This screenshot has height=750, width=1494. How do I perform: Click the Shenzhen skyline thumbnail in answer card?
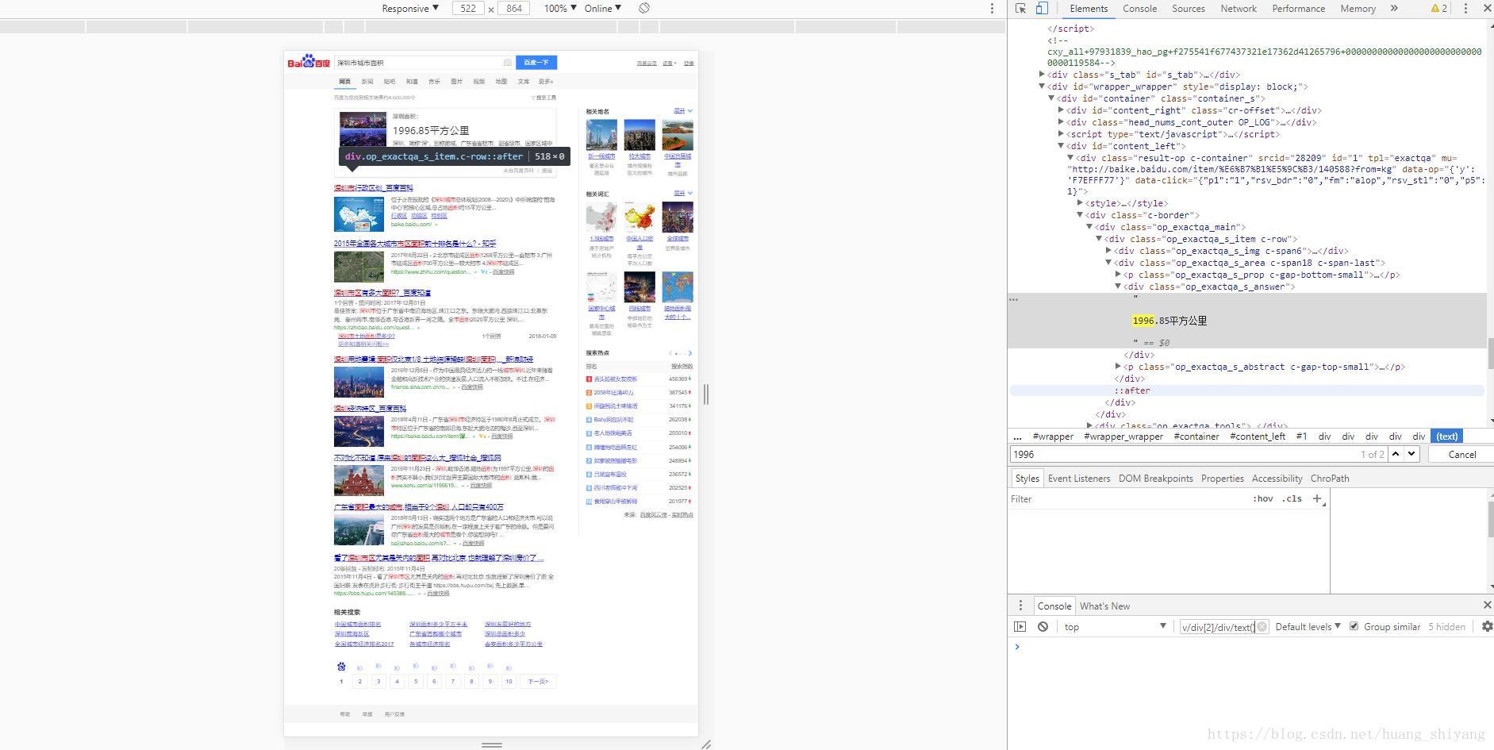click(x=363, y=129)
